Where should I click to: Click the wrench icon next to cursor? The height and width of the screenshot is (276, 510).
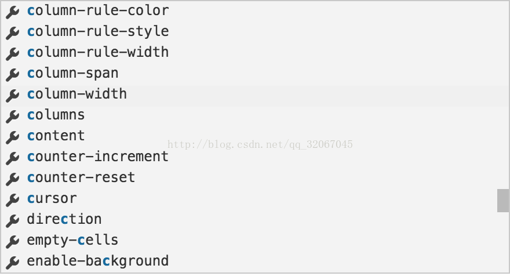(x=12, y=199)
